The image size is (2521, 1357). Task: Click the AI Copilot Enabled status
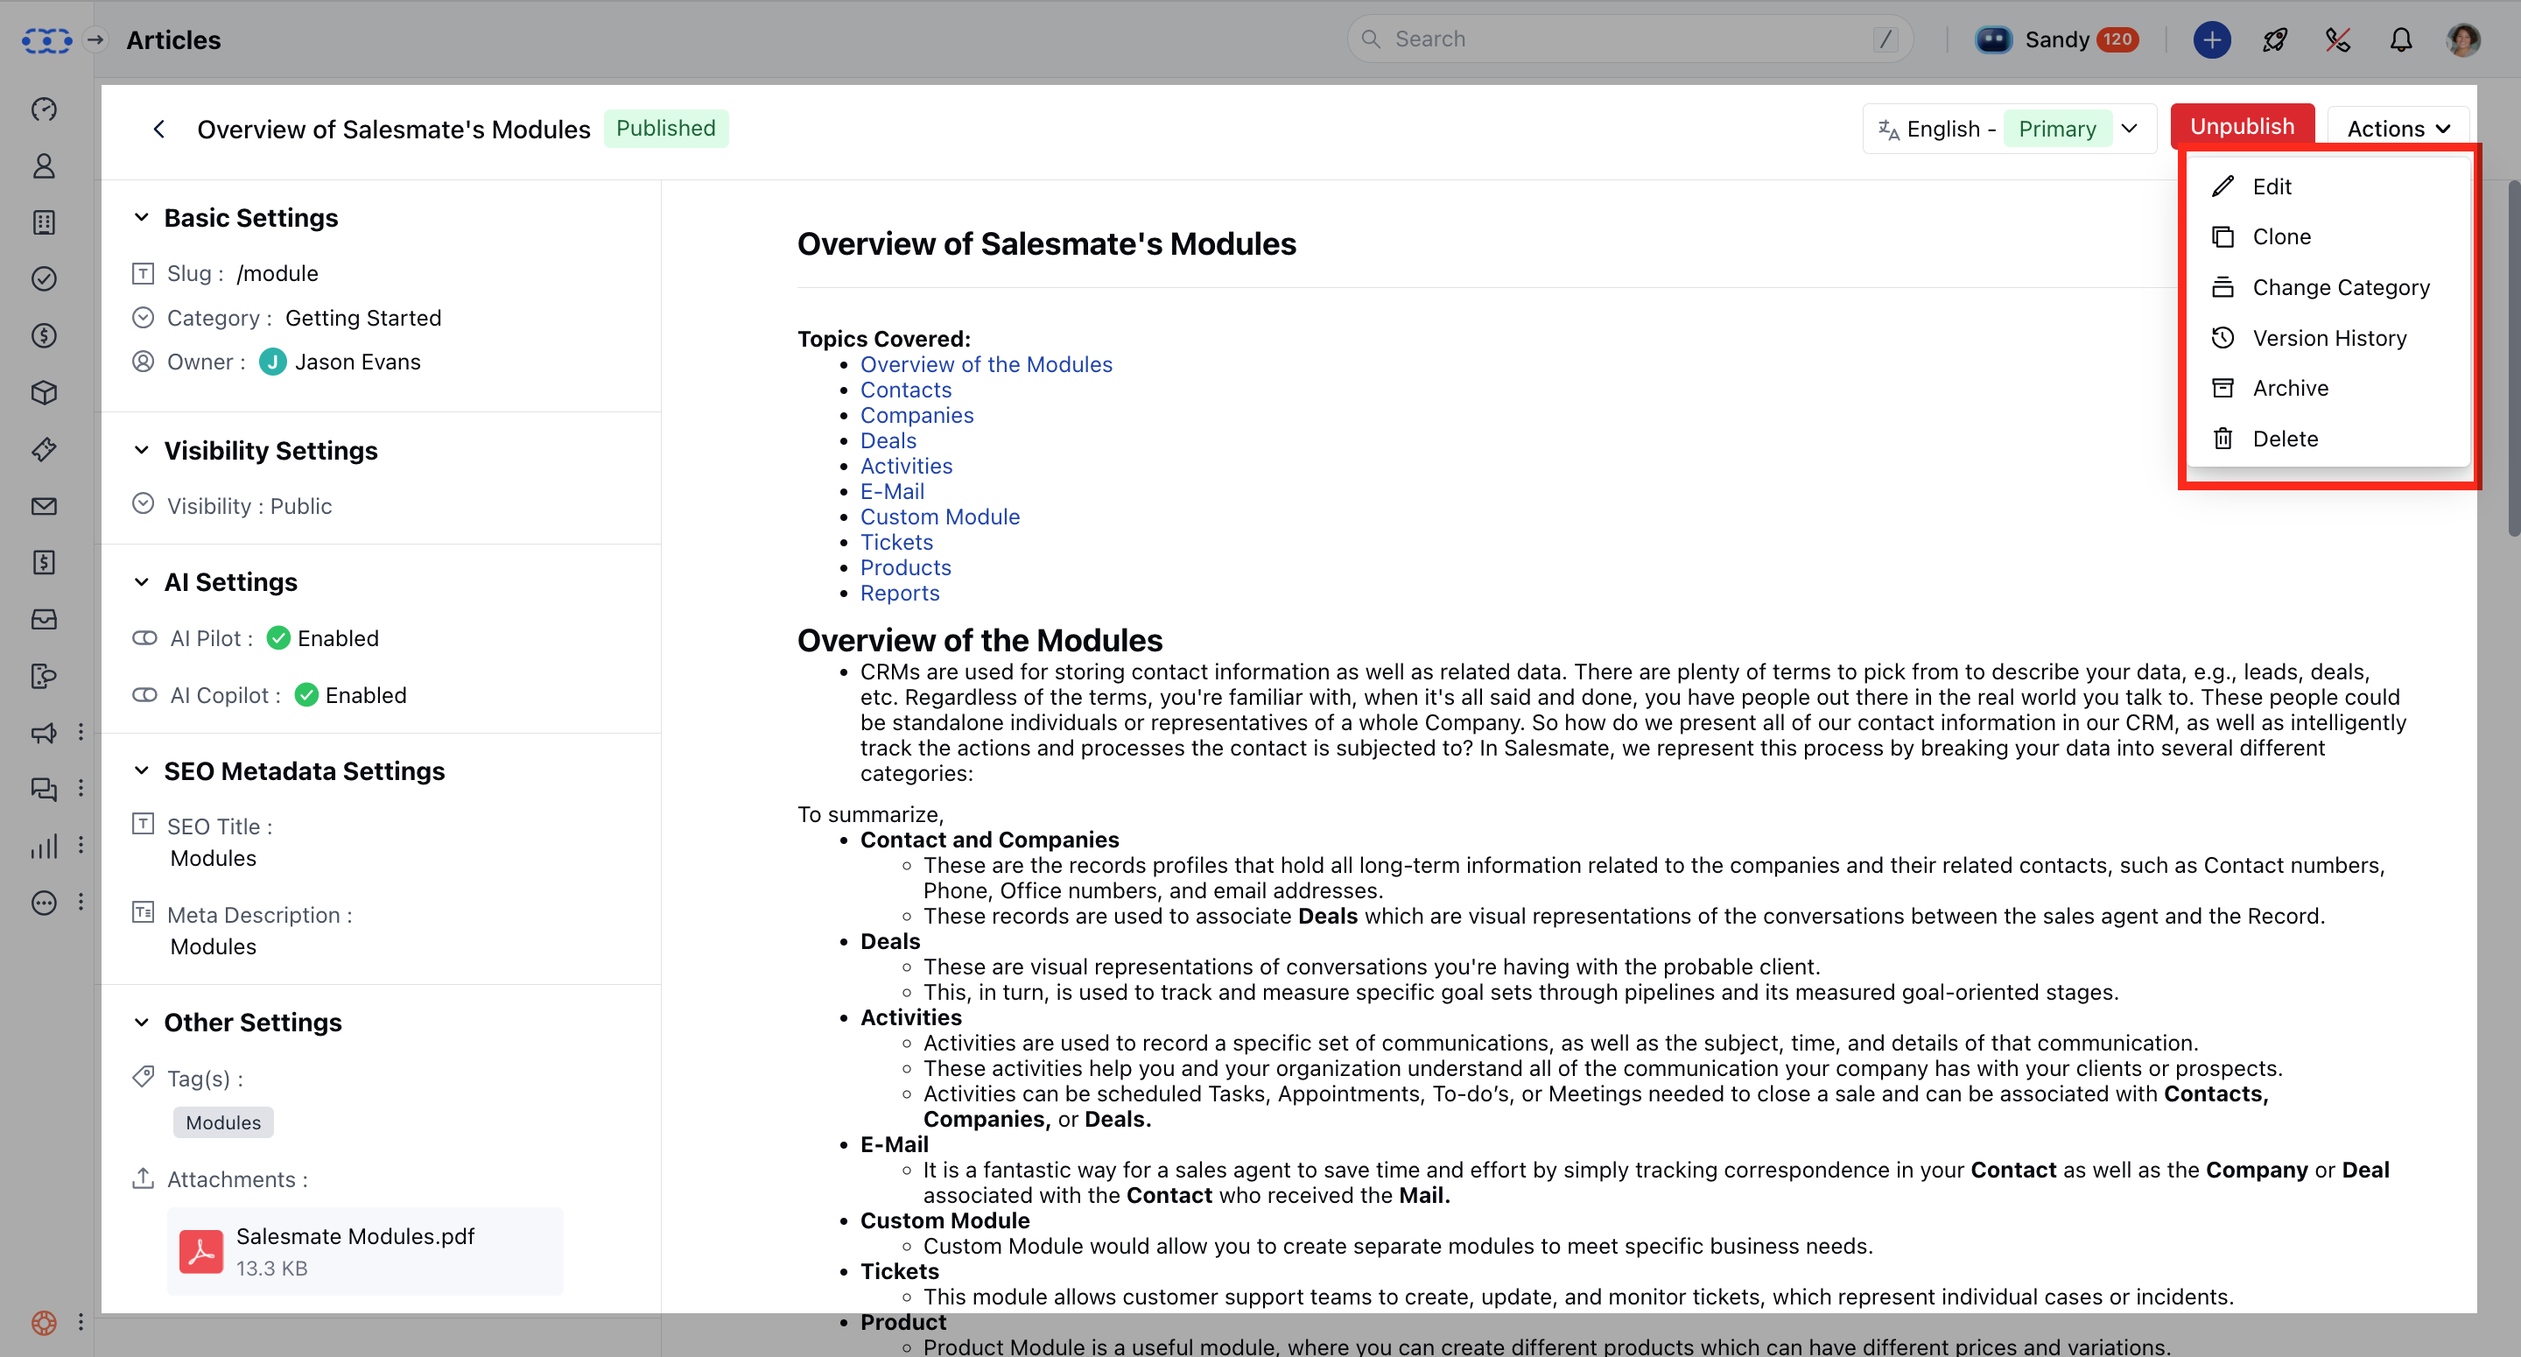pos(350,695)
